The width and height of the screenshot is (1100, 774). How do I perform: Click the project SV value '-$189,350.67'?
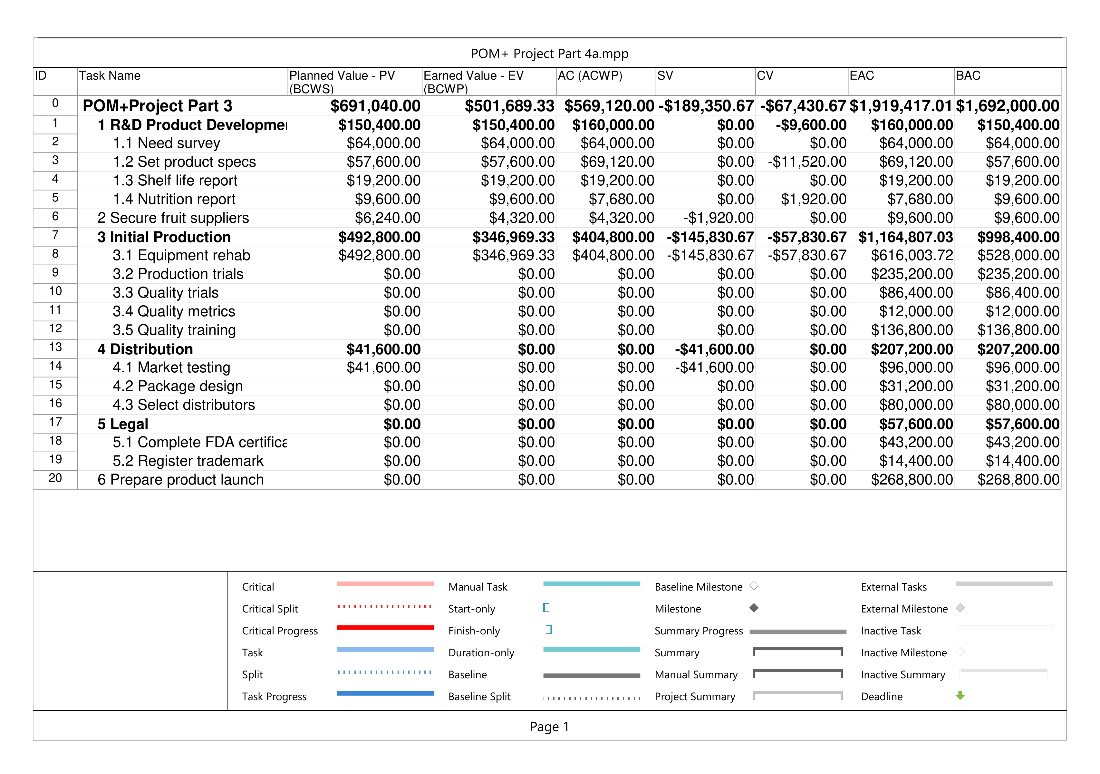(x=706, y=105)
